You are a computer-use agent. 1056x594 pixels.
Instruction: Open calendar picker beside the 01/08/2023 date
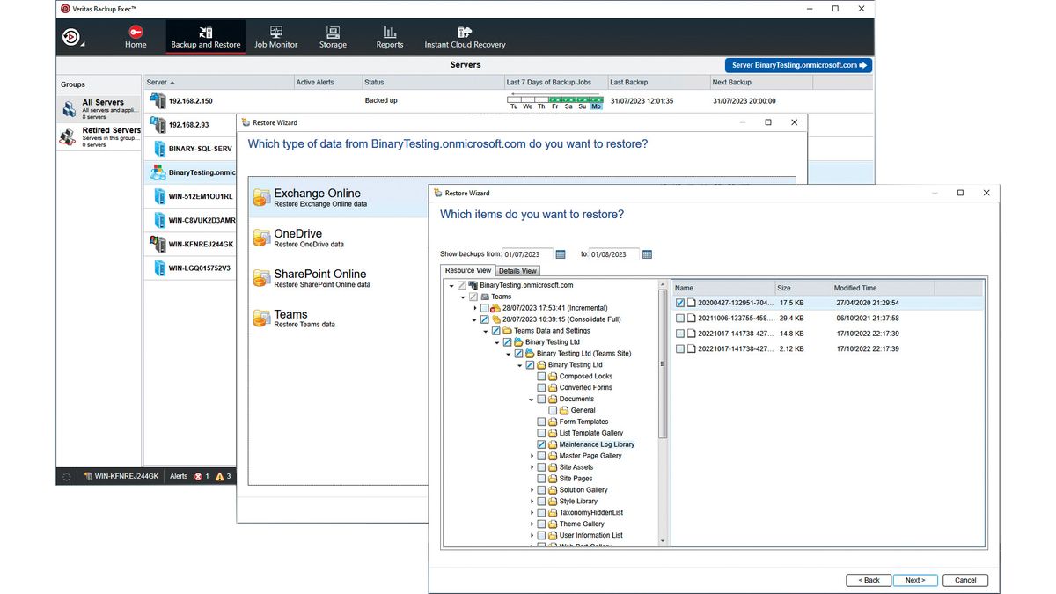coord(647,254)
